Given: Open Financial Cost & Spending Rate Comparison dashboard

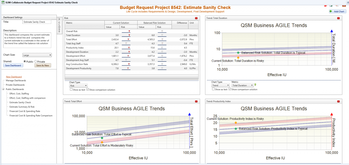Looking at the screenshot, I should pyautogui.click(x=31, y=115).
